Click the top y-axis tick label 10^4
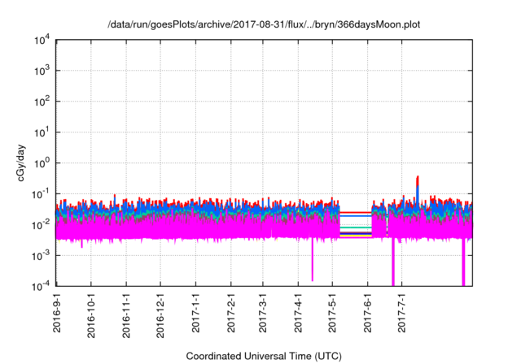This screenshot has width=521, height=364. pos(42,40)
